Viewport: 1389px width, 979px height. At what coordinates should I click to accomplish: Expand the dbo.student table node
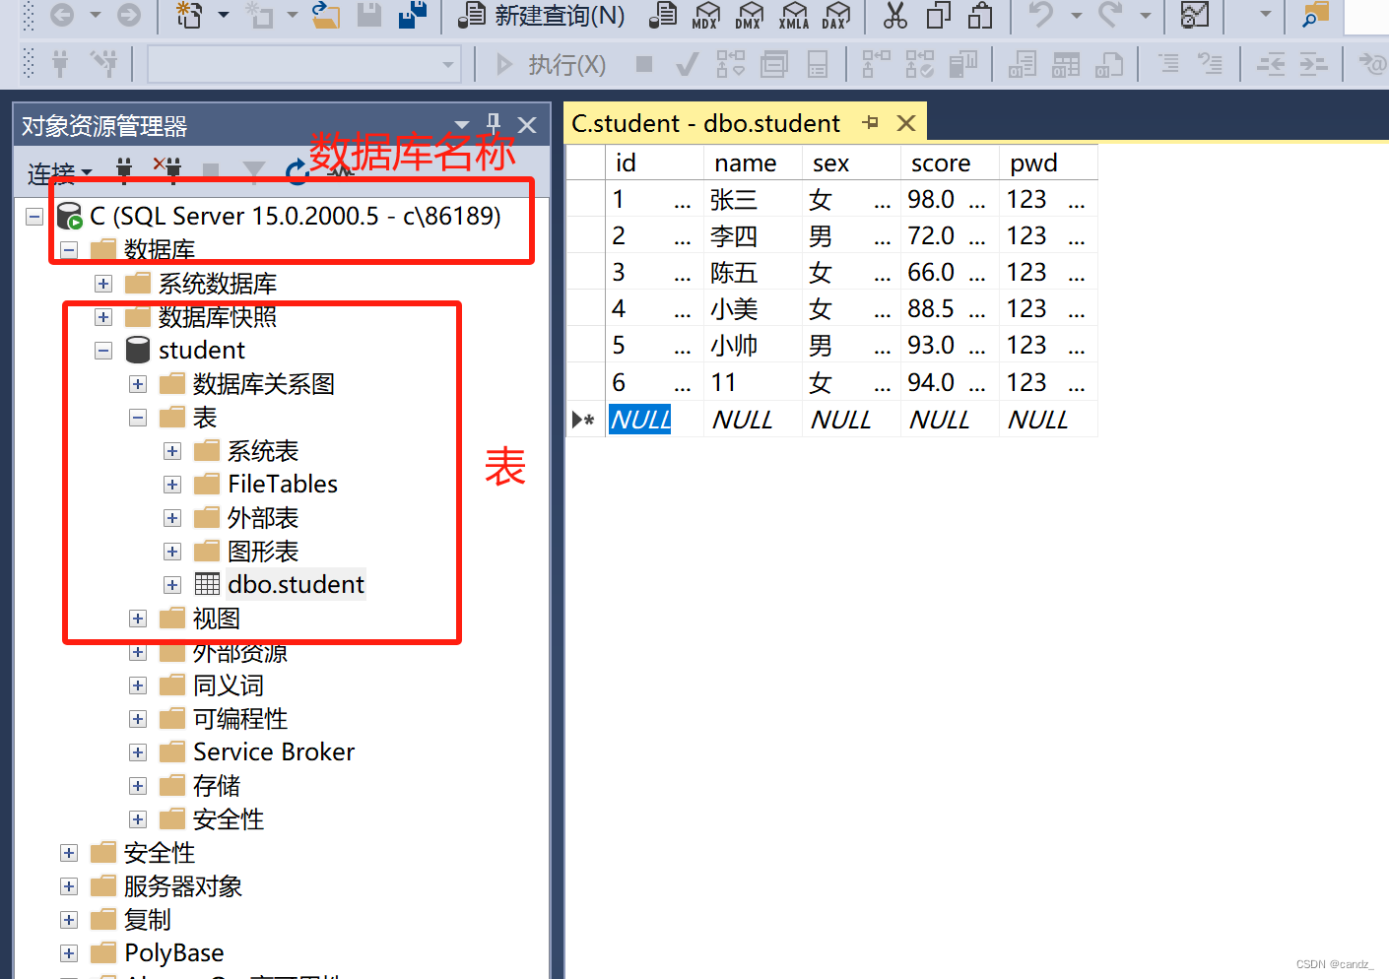(x=171, y=584)
